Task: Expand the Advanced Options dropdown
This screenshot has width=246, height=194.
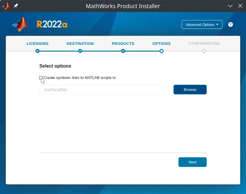Action: 202,24
